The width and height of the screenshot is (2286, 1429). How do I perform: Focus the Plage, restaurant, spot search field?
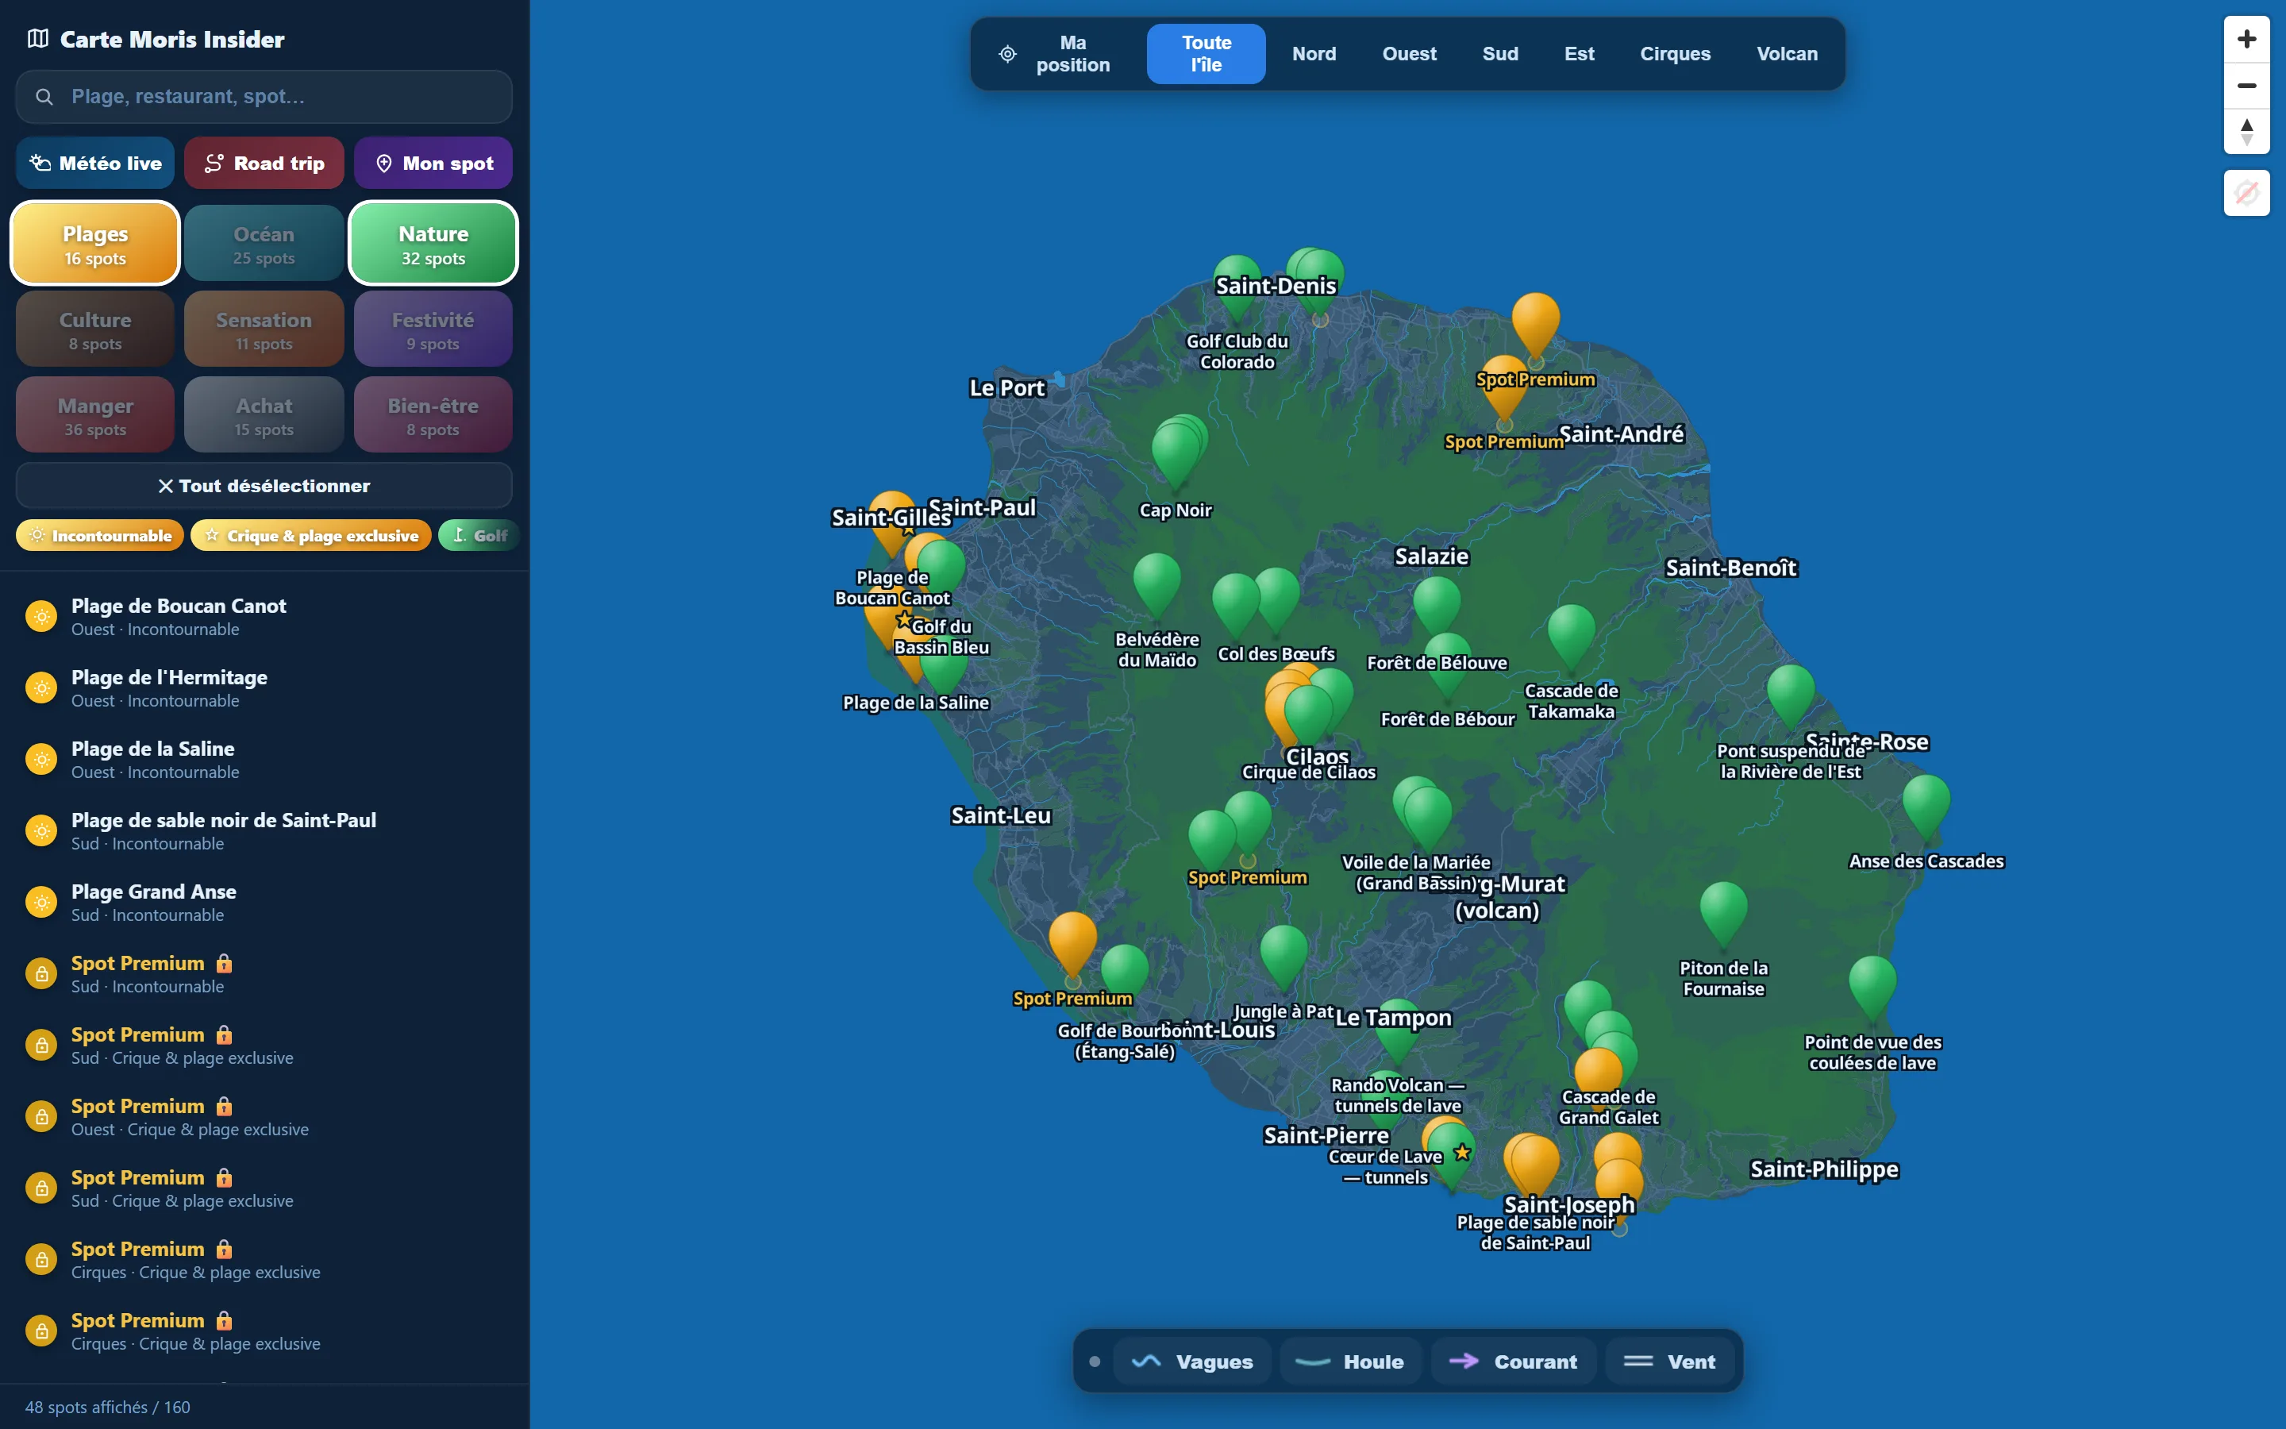tap(264, 96)
